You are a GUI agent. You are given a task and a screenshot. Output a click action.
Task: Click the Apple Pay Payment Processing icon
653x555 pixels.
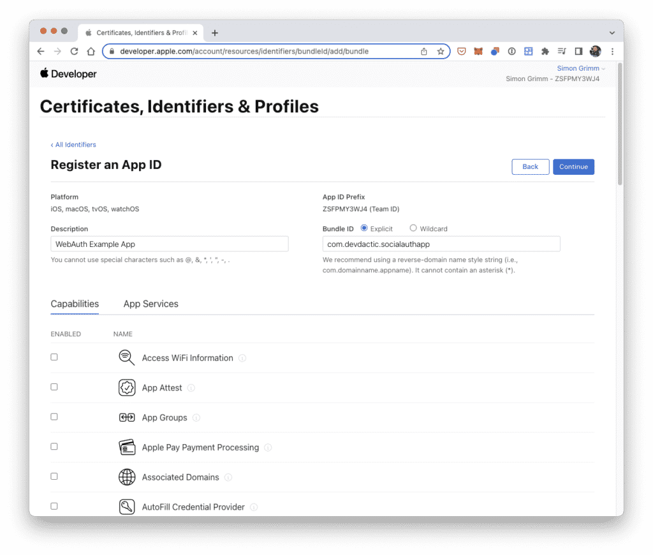pos(127,447)
